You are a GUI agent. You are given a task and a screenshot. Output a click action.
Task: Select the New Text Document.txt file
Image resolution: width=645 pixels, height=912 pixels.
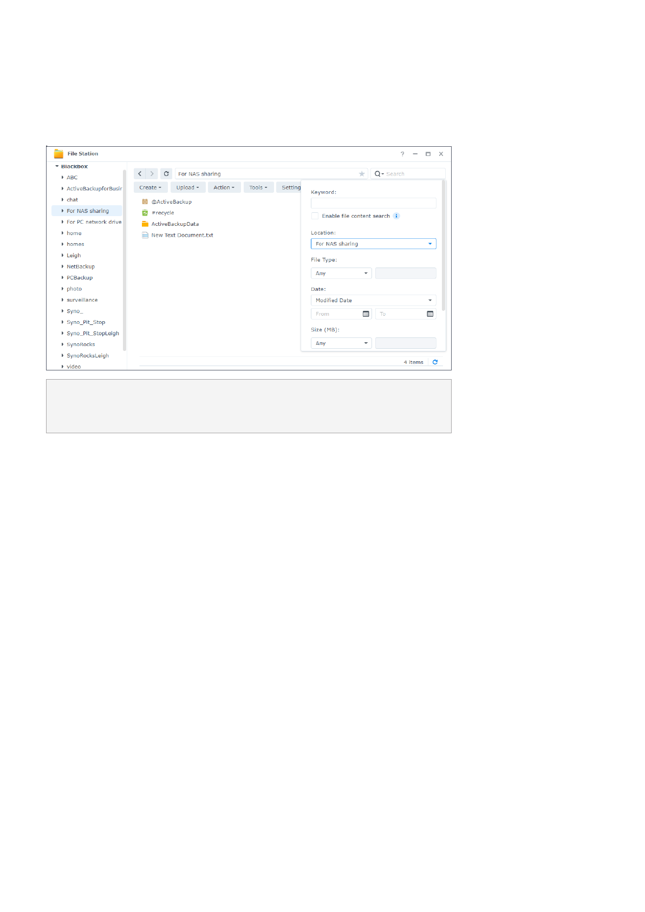point(182,235)
